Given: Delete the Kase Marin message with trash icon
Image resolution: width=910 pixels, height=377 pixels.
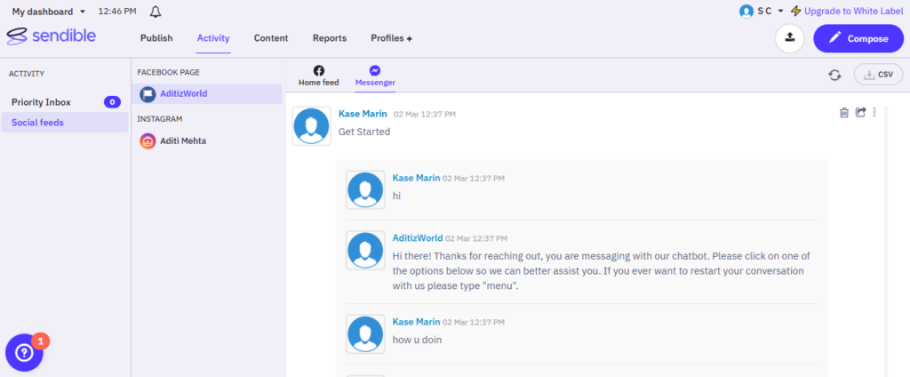Looking at the screenshot, I should (843, 112).
